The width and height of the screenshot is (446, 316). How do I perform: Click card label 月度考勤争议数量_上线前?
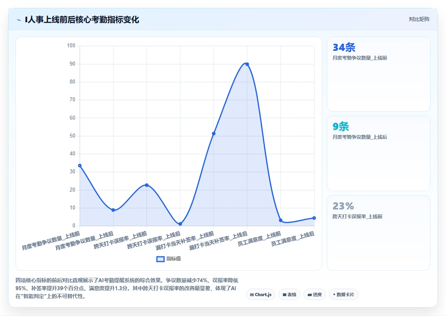(x=360, y=58)
